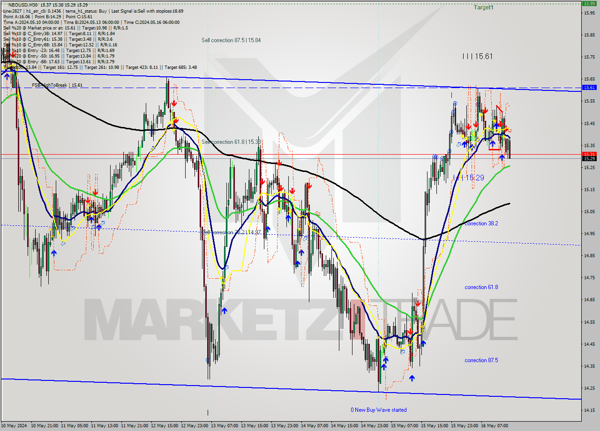Image resolution: width=600 pixels, height=431 pixels.
Task: Click the blue 15.61 price tag
Action: (x=589, y=88)
